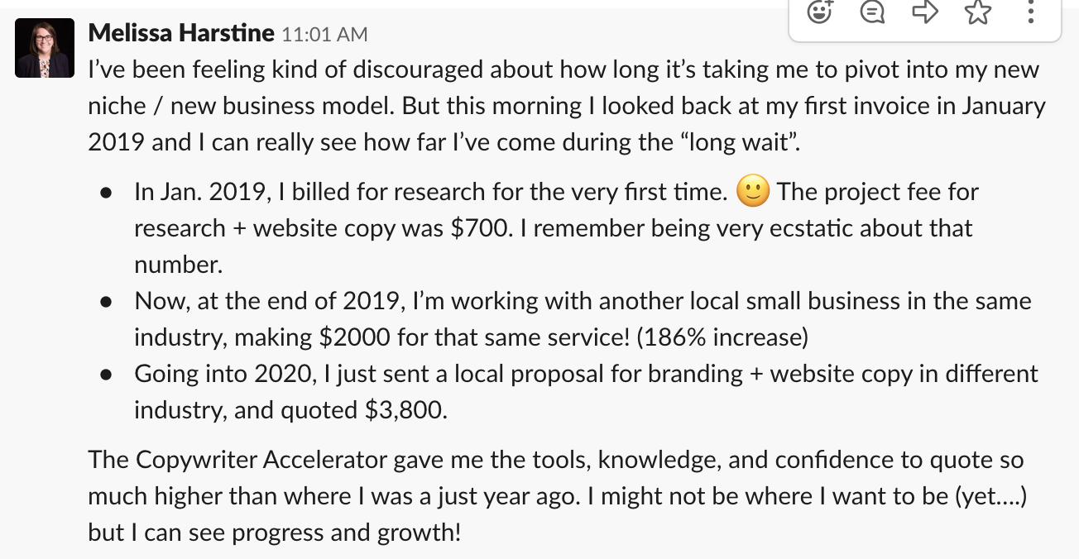Star Melissa's message
The image size is (1079, 559).
tap(978, 12)
